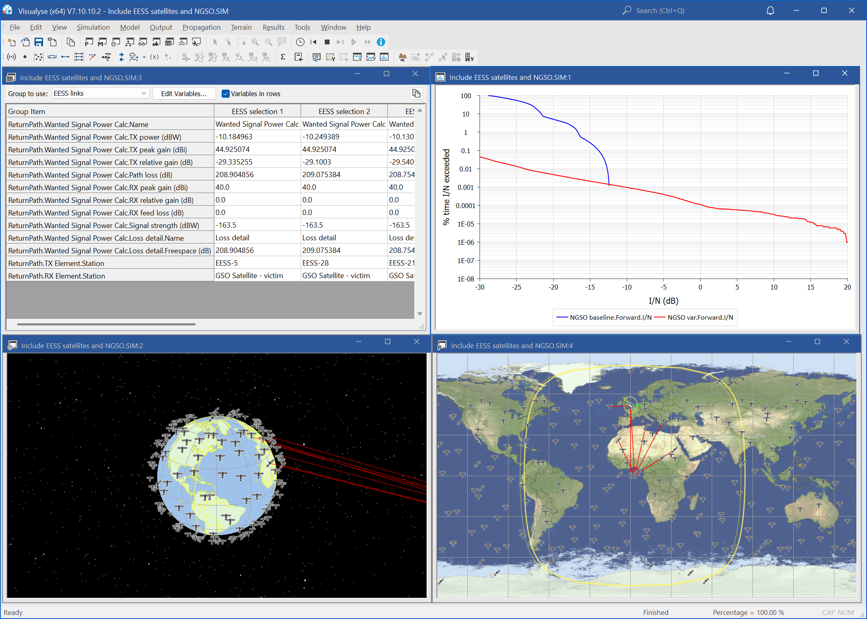Screen dimensions: 867x619
Task: Click the ReturnPath.RX Element.Station row label
Action: click(110, 276)
